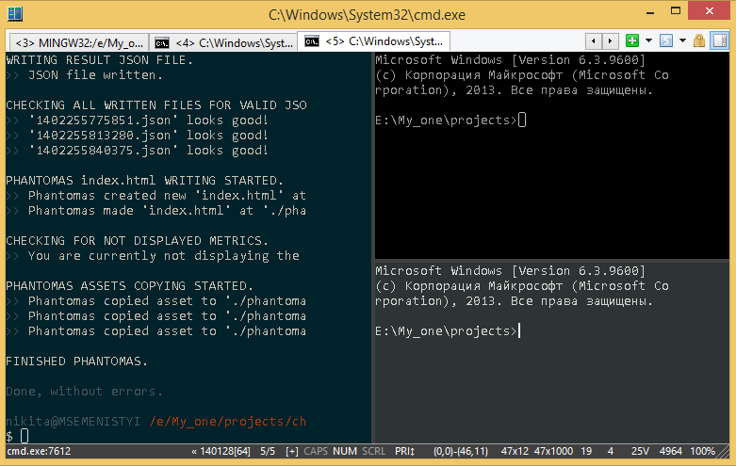Toggle the NUM indicator in status bar
This screenshot has width=736, height=466.
(x=345, y=451)
